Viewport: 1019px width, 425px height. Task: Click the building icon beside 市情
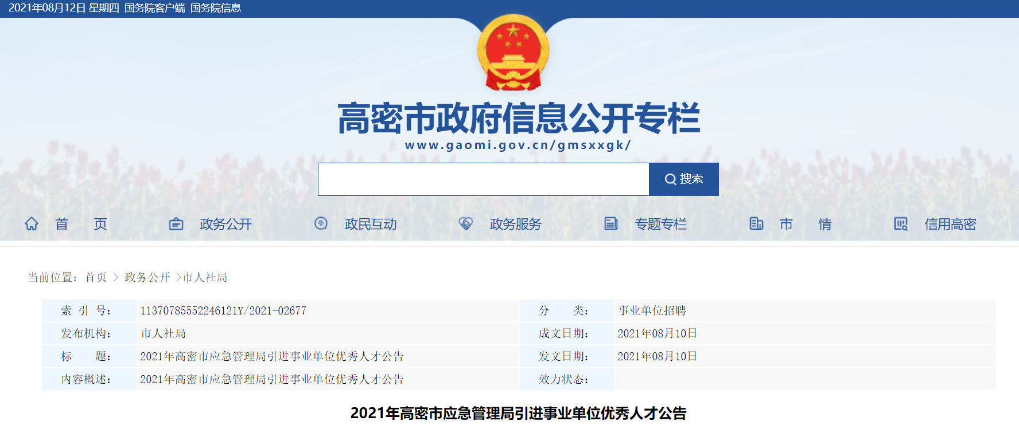click(x=756, y=223)
